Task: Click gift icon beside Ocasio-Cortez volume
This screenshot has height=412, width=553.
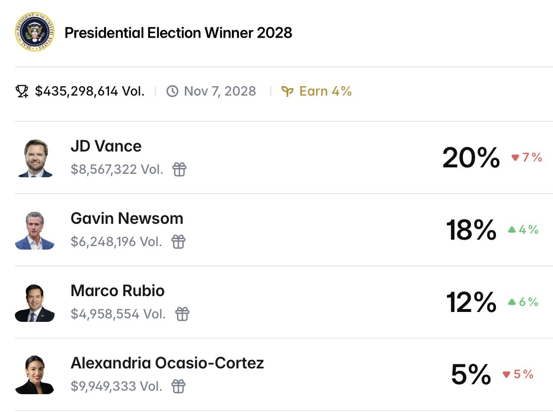Action: pos(178,386)
